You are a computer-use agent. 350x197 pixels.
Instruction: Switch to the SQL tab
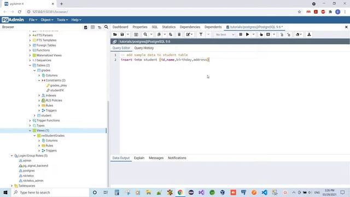tap(155, 27)
